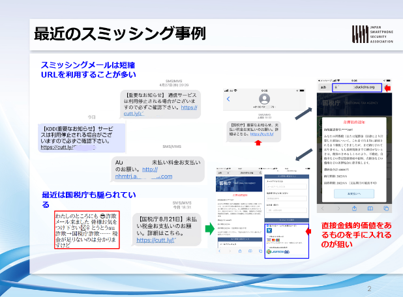Screen dimensions: 403x297
Task: Click the email address input field in the payment form
Action: coord(286,187)
